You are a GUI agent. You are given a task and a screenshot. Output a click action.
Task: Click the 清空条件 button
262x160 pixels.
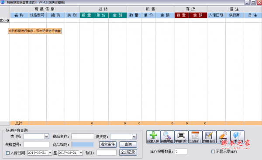pos(108,144)
